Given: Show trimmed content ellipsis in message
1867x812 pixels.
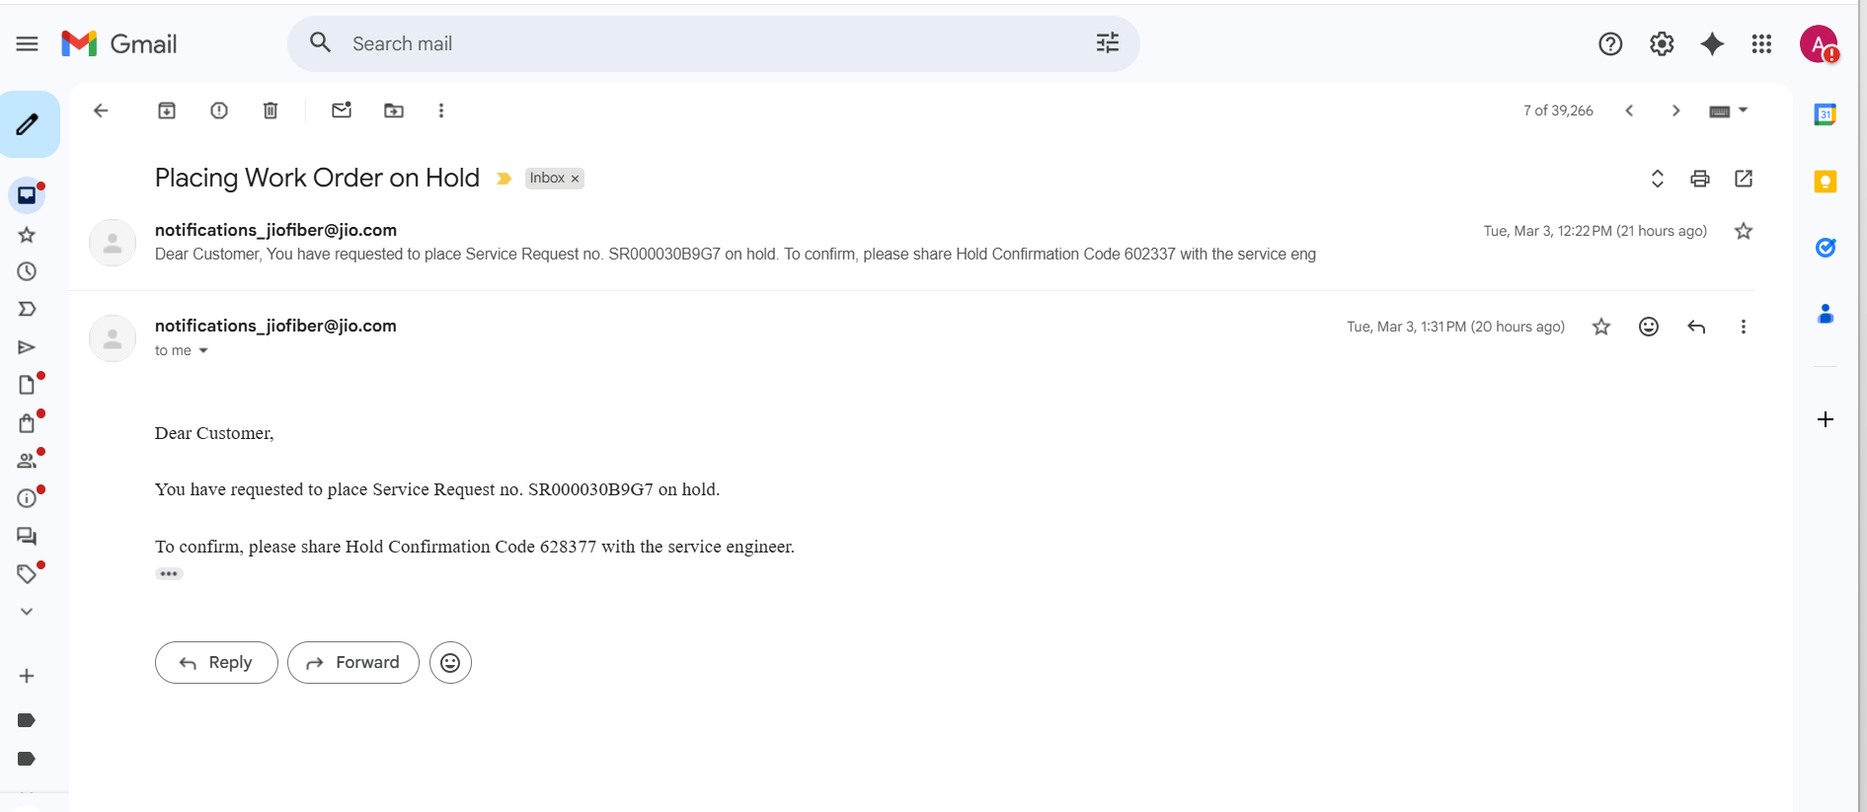Looking at the screenshot, I should (169, 573).
